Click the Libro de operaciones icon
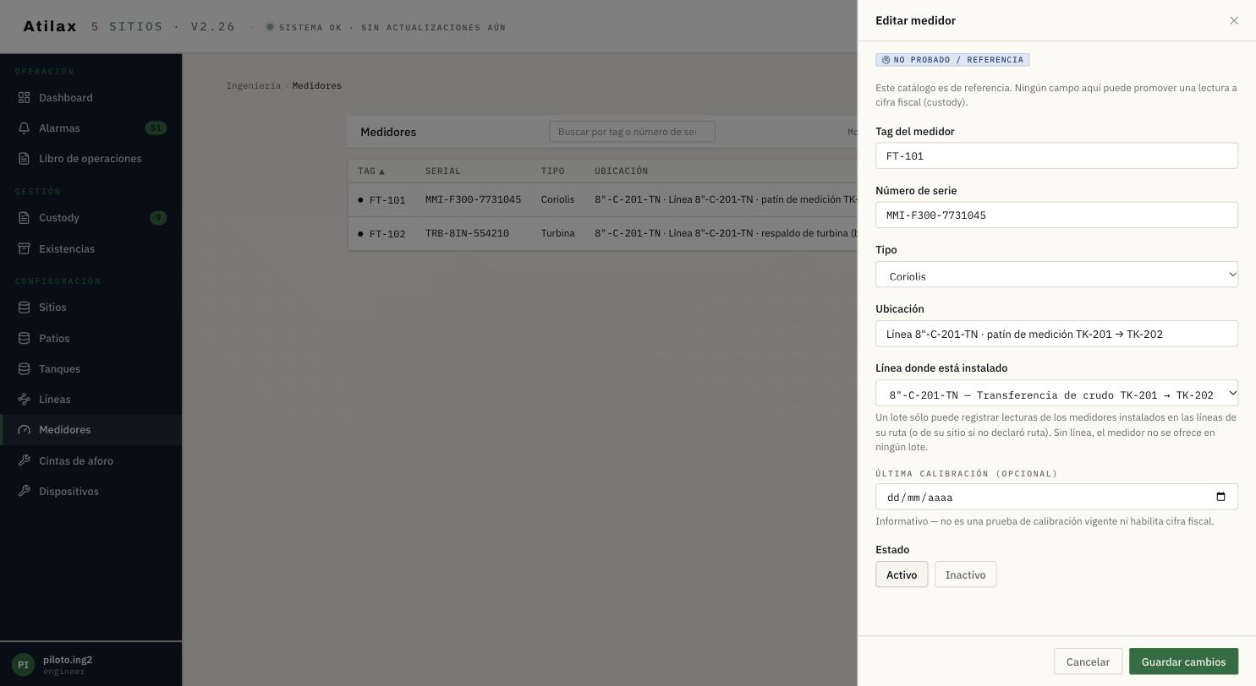This screenshot has height=686, width=1256. click(25, 159)
